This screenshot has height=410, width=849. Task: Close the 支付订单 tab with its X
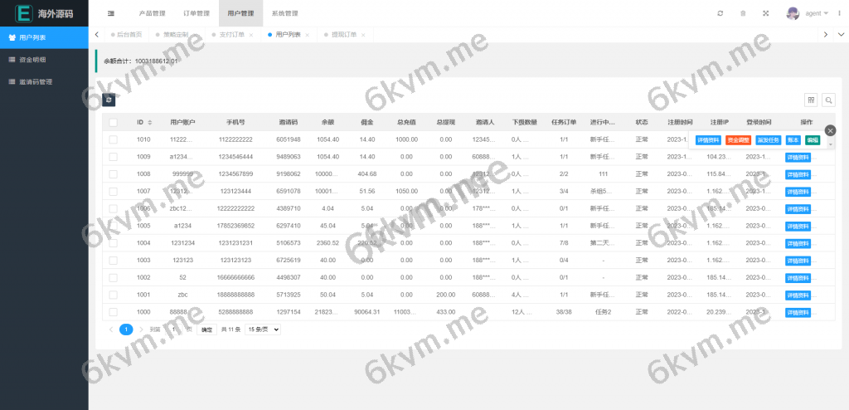click(x=250, y=35)
